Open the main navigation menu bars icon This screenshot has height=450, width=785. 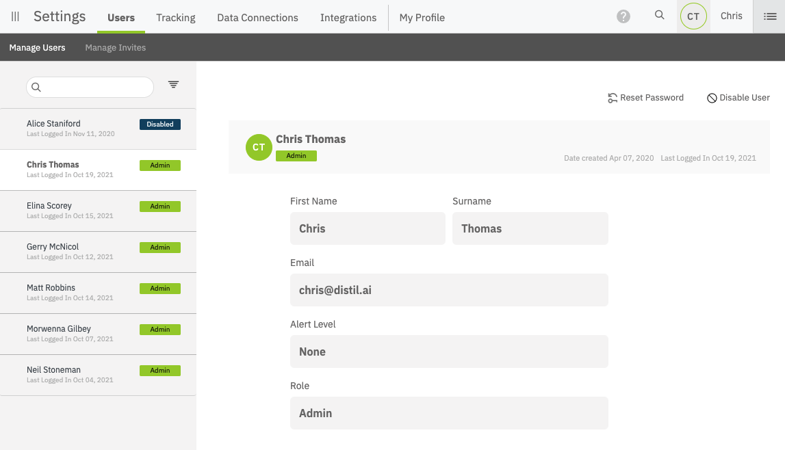point(15,16)
